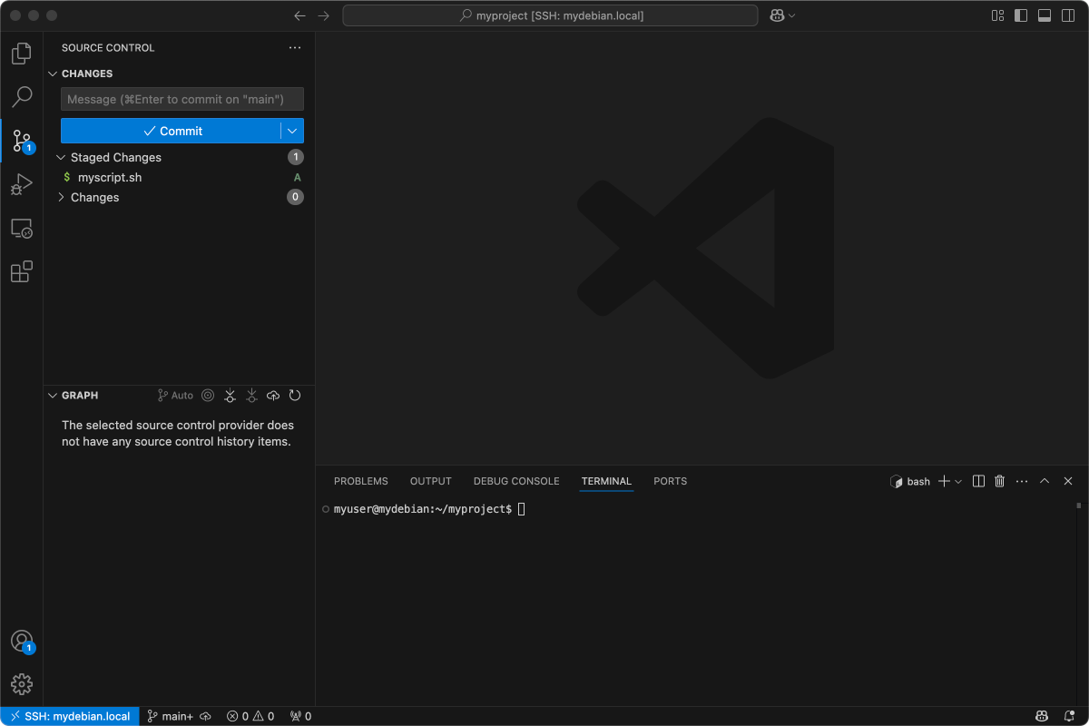Toggle the primary side bar layout button
Viewport: 1089px width, 726px height.
click(1021, 15)
